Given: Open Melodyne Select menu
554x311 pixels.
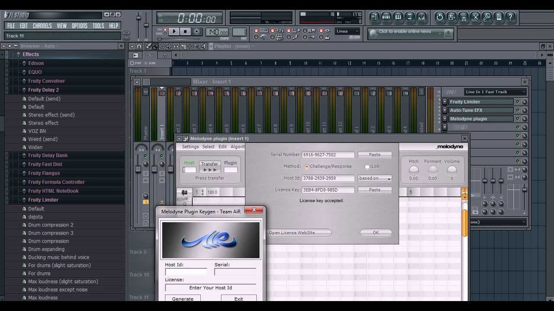Looking at the screenshot, I should pyautogui.click(x=208, y=147).
